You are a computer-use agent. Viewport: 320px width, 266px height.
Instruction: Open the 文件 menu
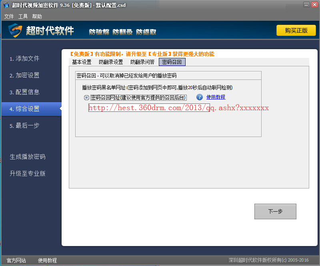click(x=9, y=16)
